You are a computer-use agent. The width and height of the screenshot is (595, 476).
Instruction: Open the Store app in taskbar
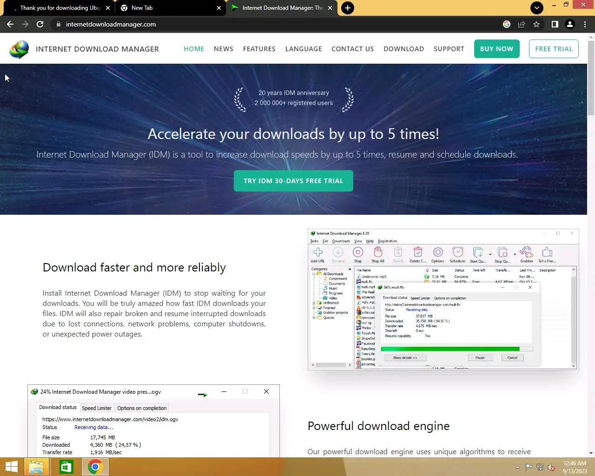pyautogui.click(x=66, y=467)
